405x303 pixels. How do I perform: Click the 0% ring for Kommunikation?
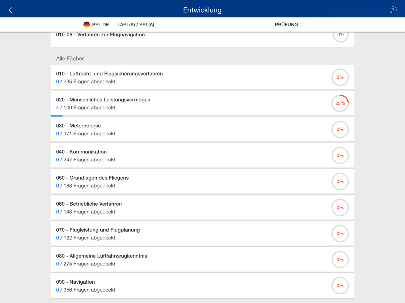(x=340, y=155)
